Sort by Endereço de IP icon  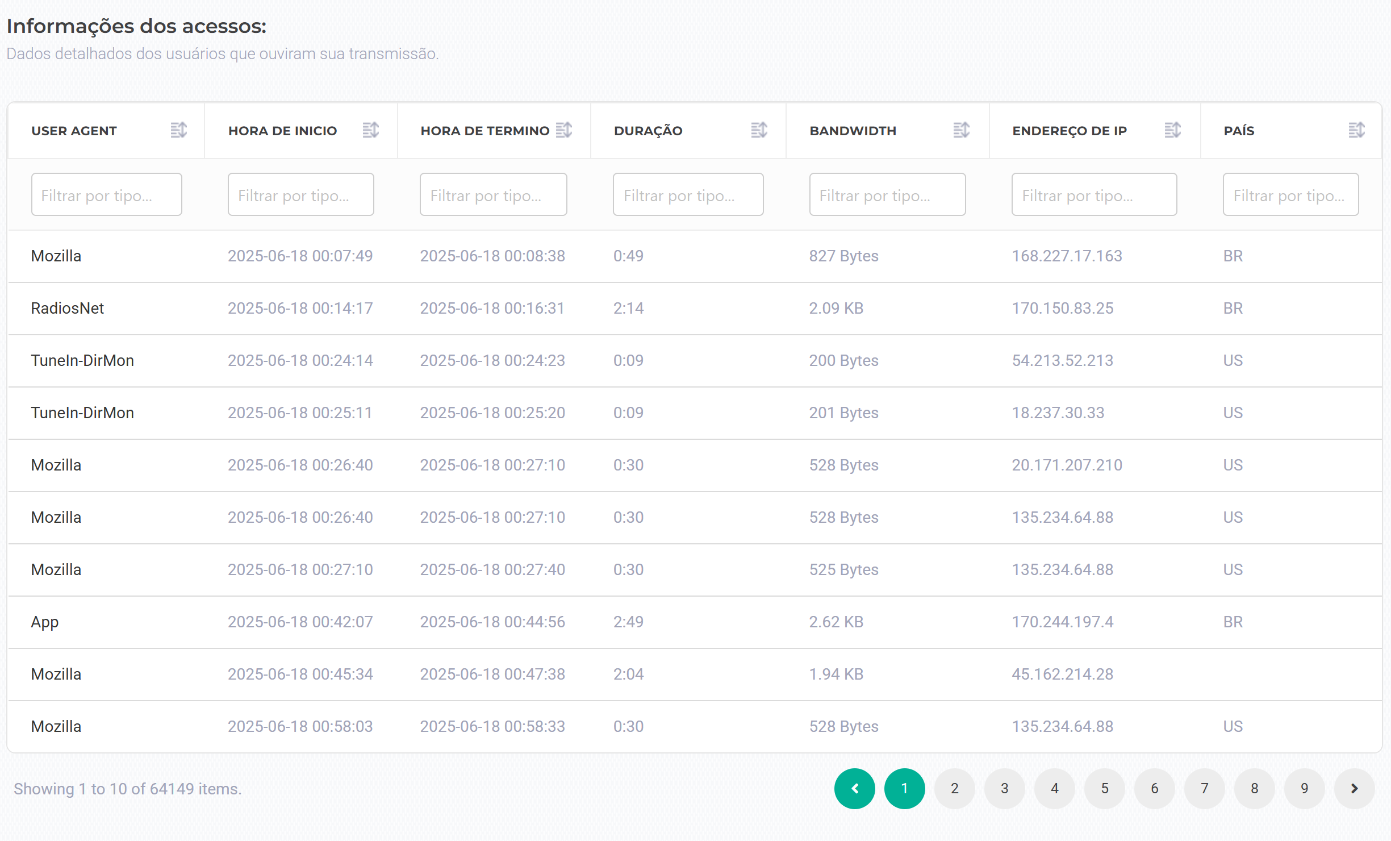point(1172,130)
